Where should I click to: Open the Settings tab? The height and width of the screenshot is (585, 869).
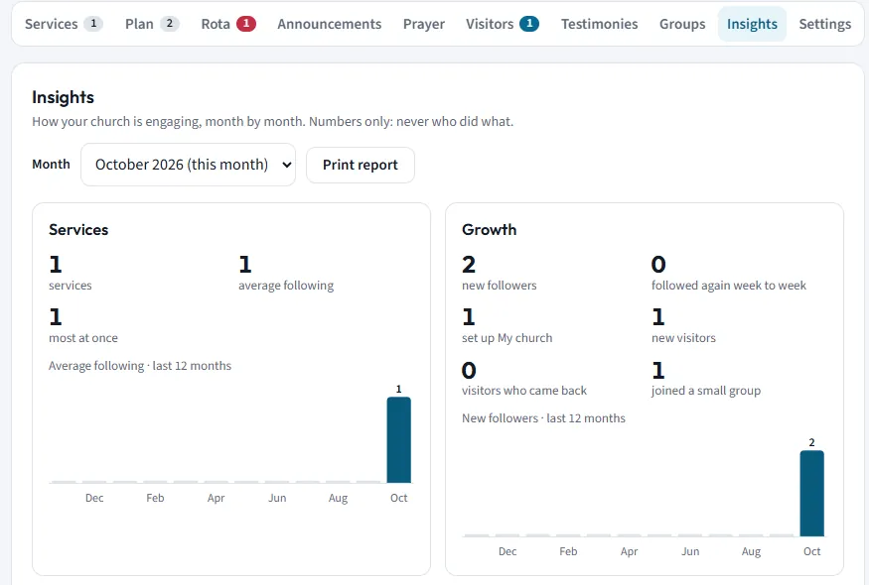[x=824, y=24]
